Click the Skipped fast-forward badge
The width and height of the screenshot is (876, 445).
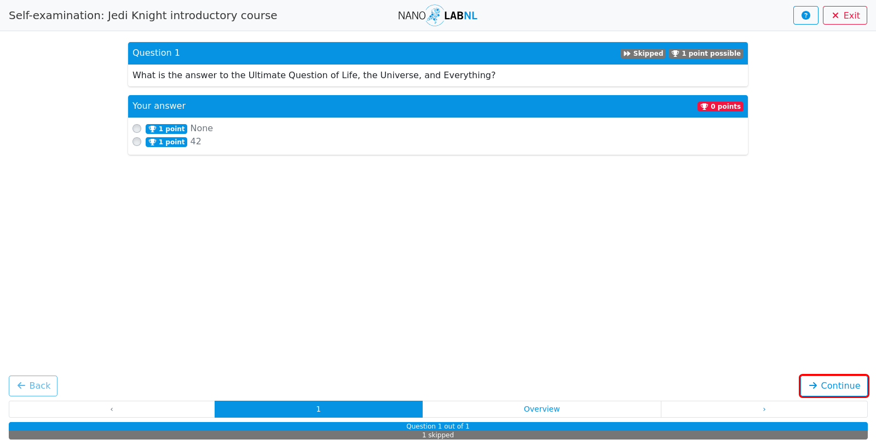643,54
